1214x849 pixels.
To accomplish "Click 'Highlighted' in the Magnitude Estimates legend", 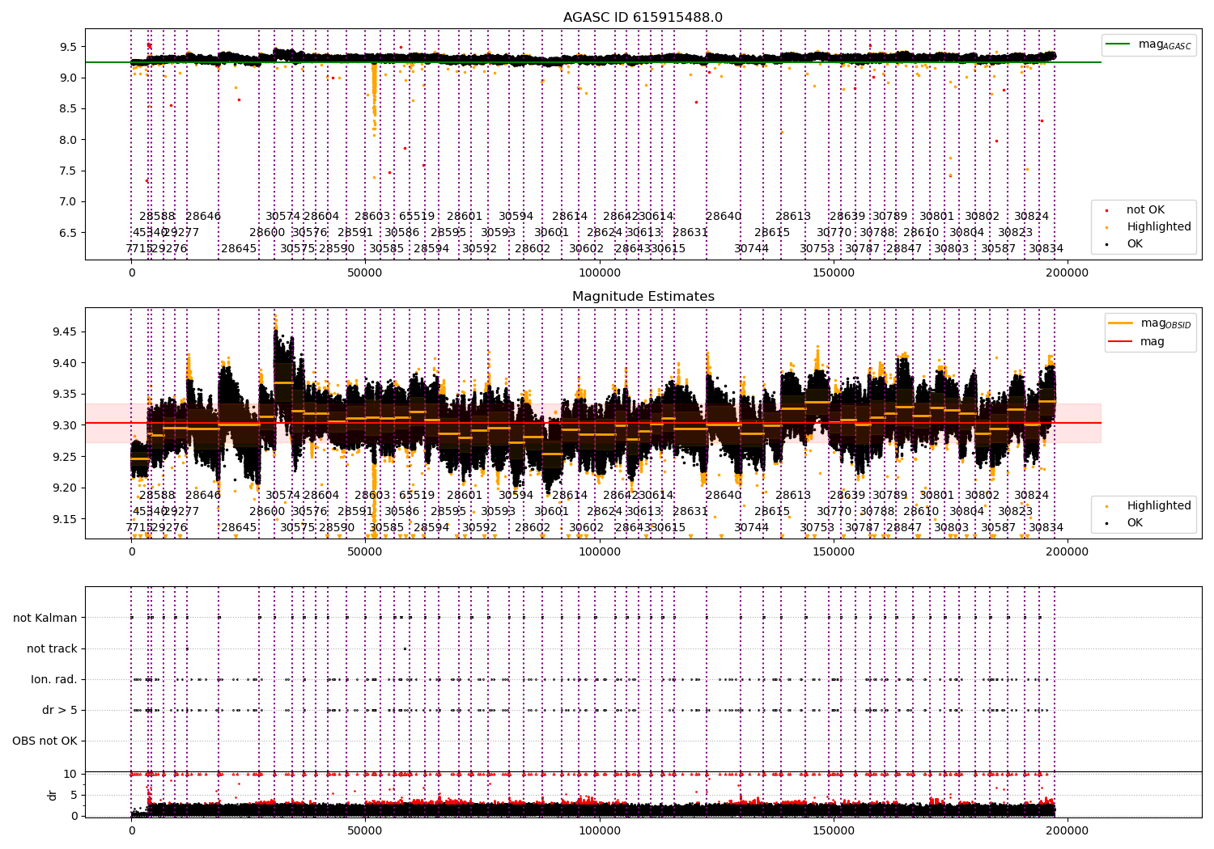I will [x=1151, y=505].
